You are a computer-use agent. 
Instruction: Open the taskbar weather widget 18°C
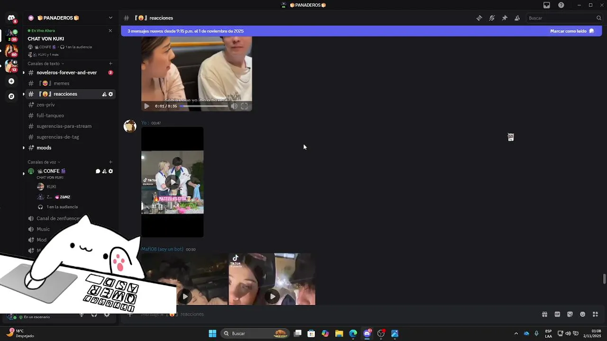pos(20,333)
